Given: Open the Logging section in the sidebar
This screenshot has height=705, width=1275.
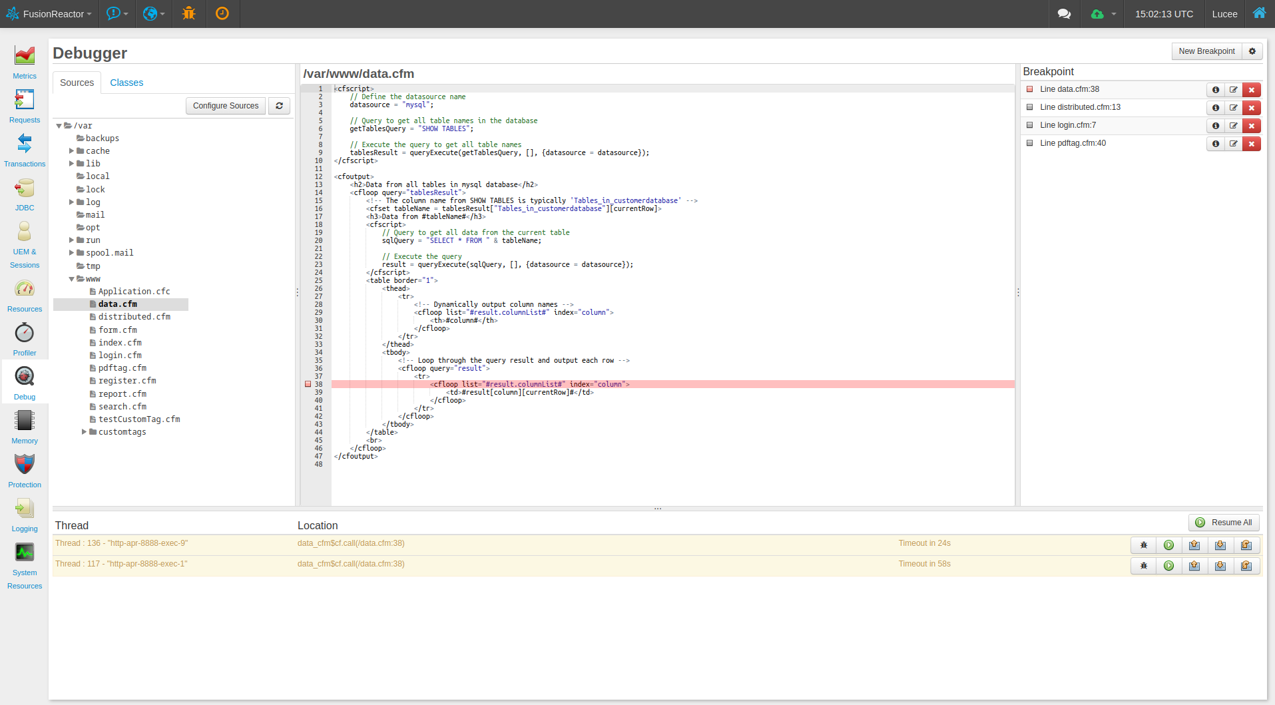Looking at the screenshot, I should (x=25, y=515).
